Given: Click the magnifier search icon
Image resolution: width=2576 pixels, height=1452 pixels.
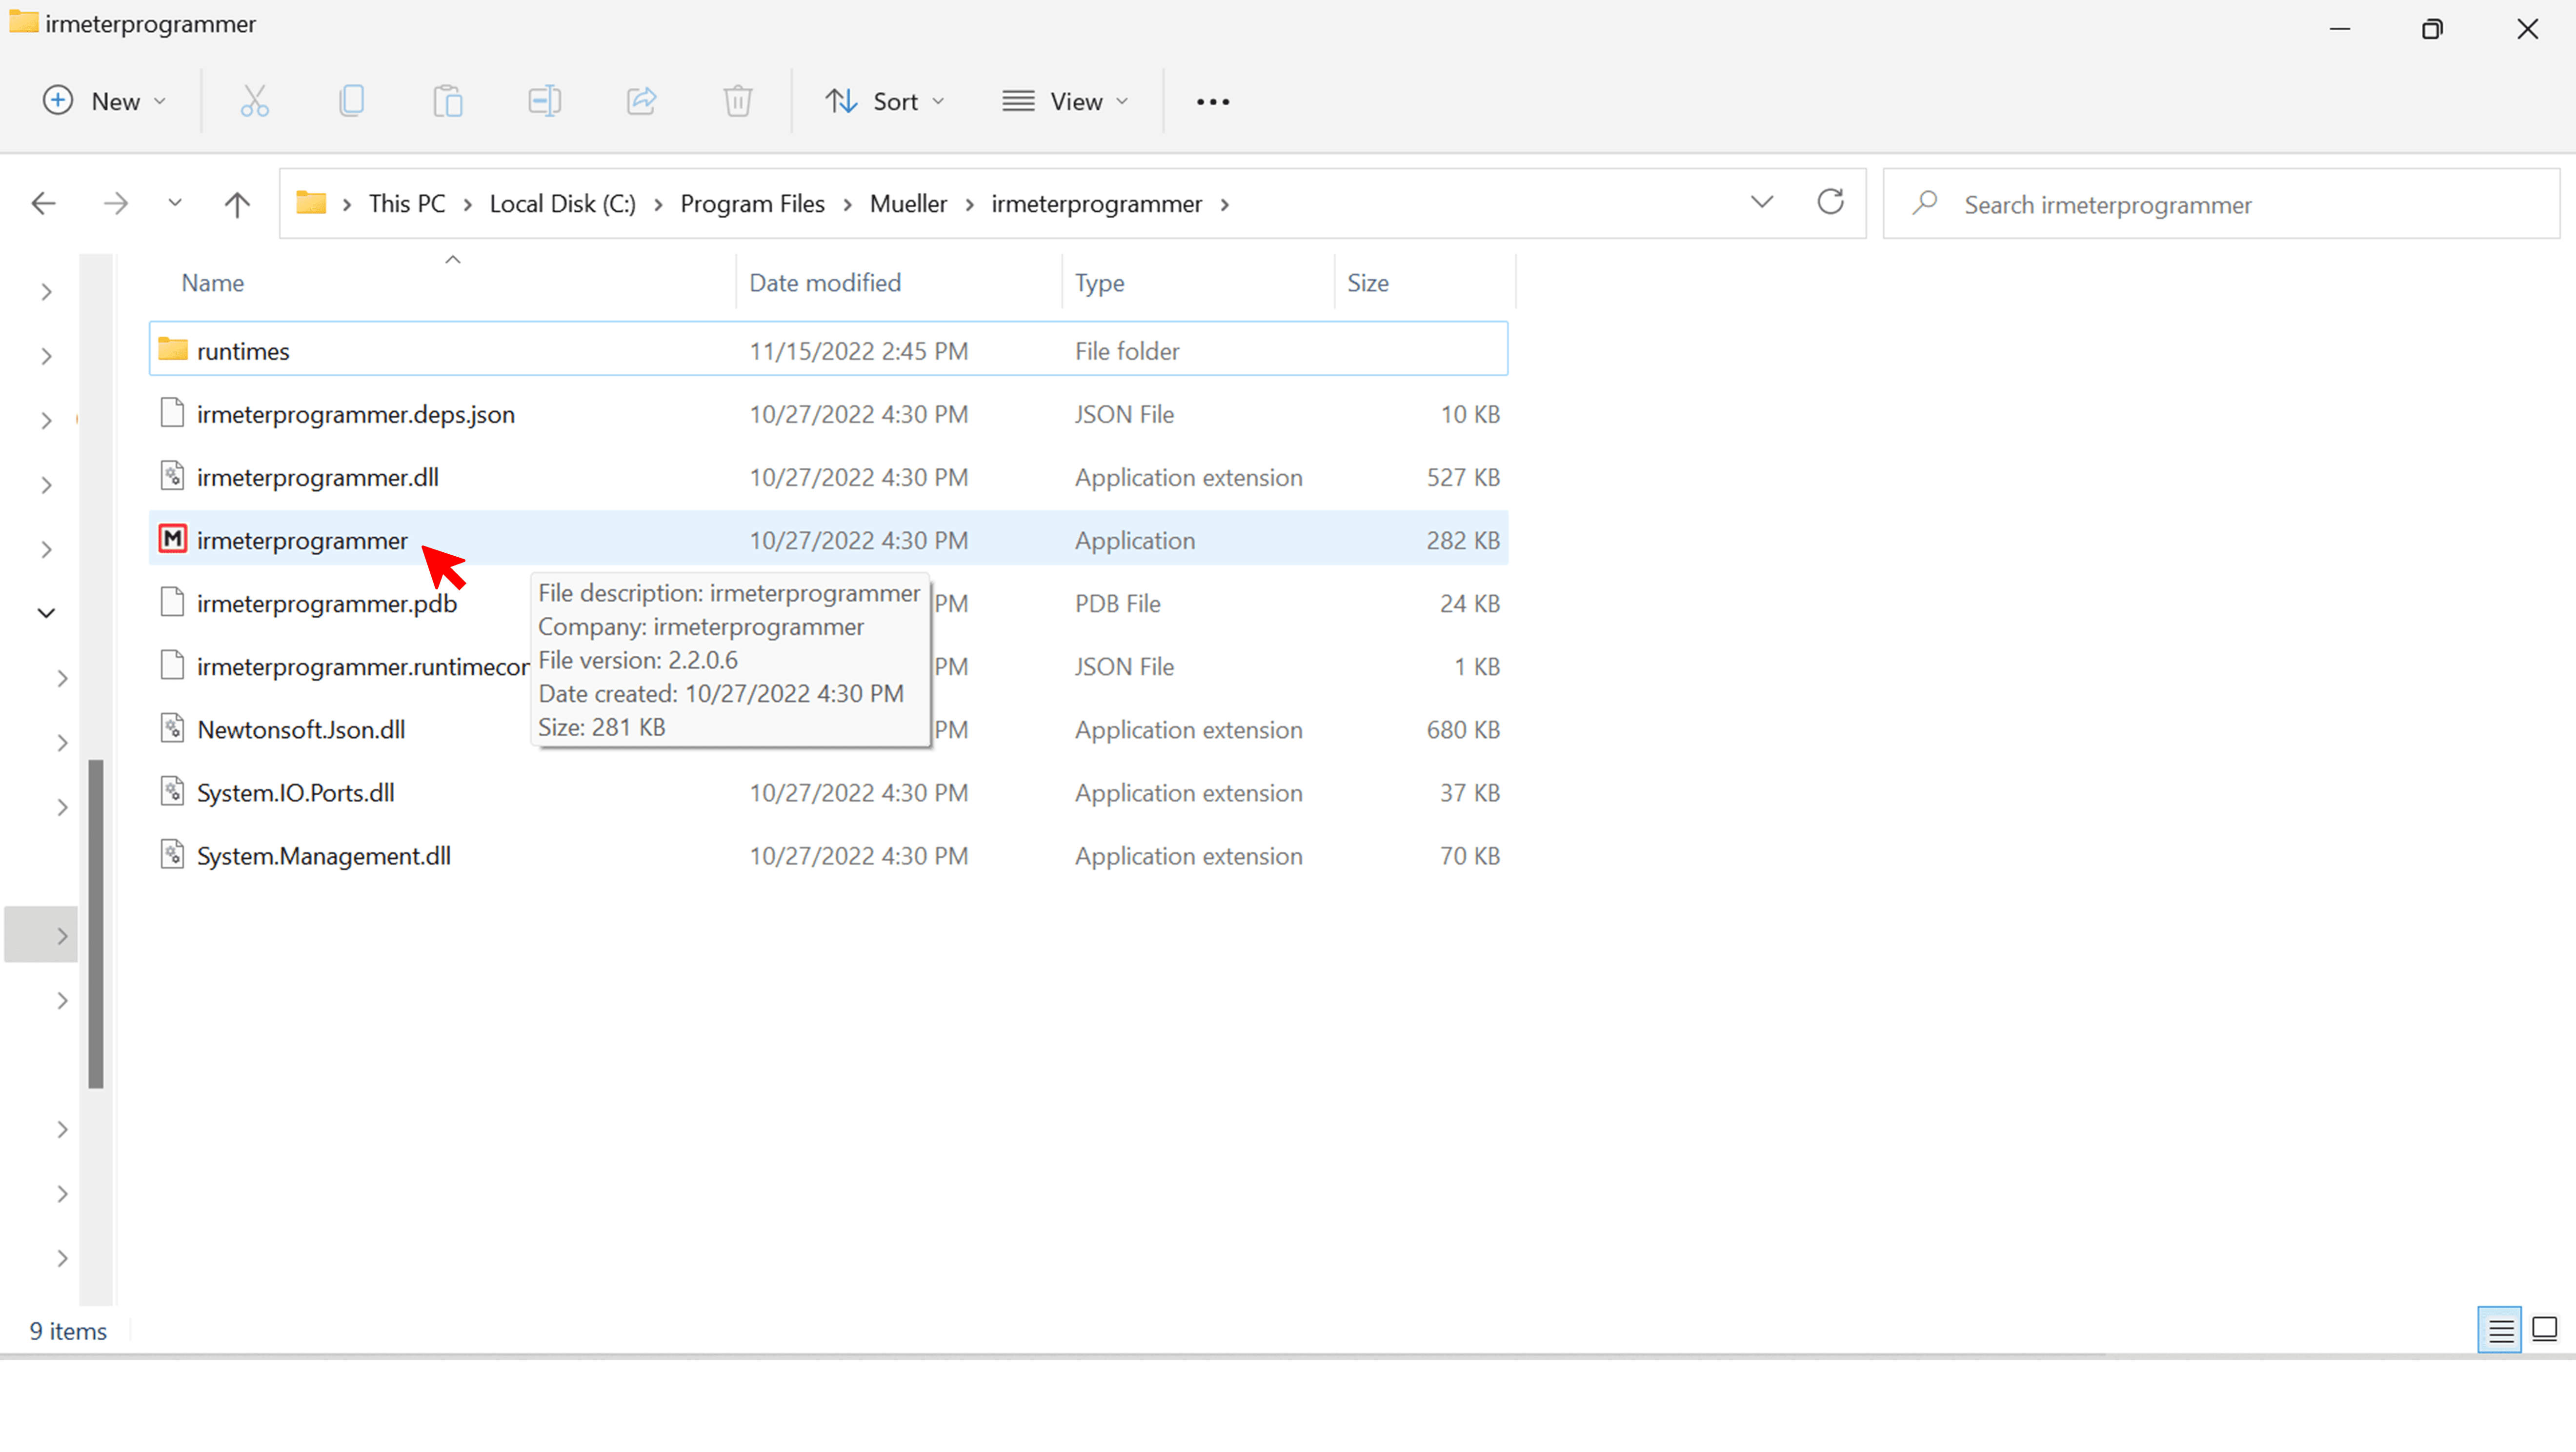Looking at the screenshot, I should coord(1924,203).
